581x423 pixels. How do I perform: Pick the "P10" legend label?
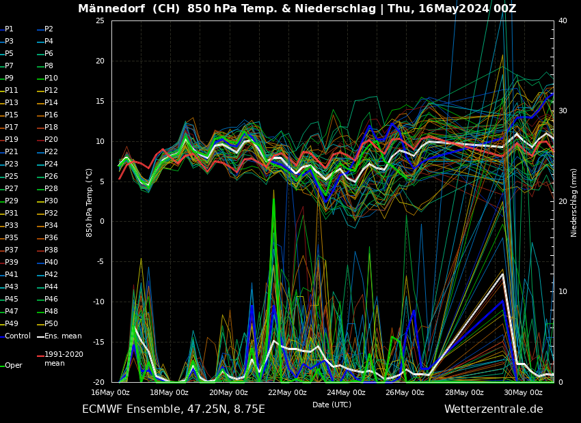pos(51,78)
